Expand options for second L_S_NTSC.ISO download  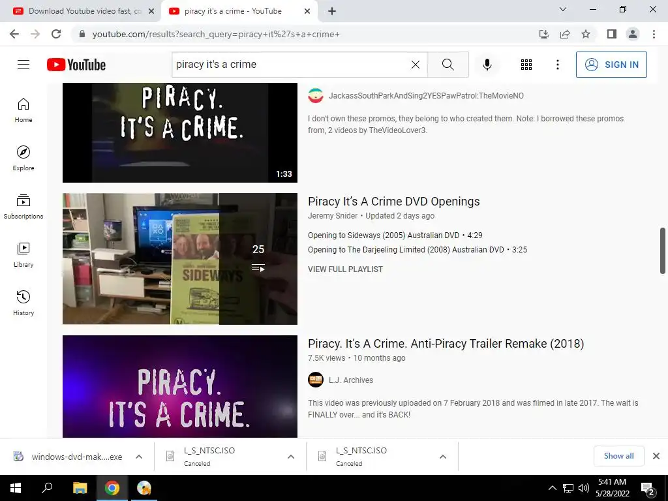point(443,457)
